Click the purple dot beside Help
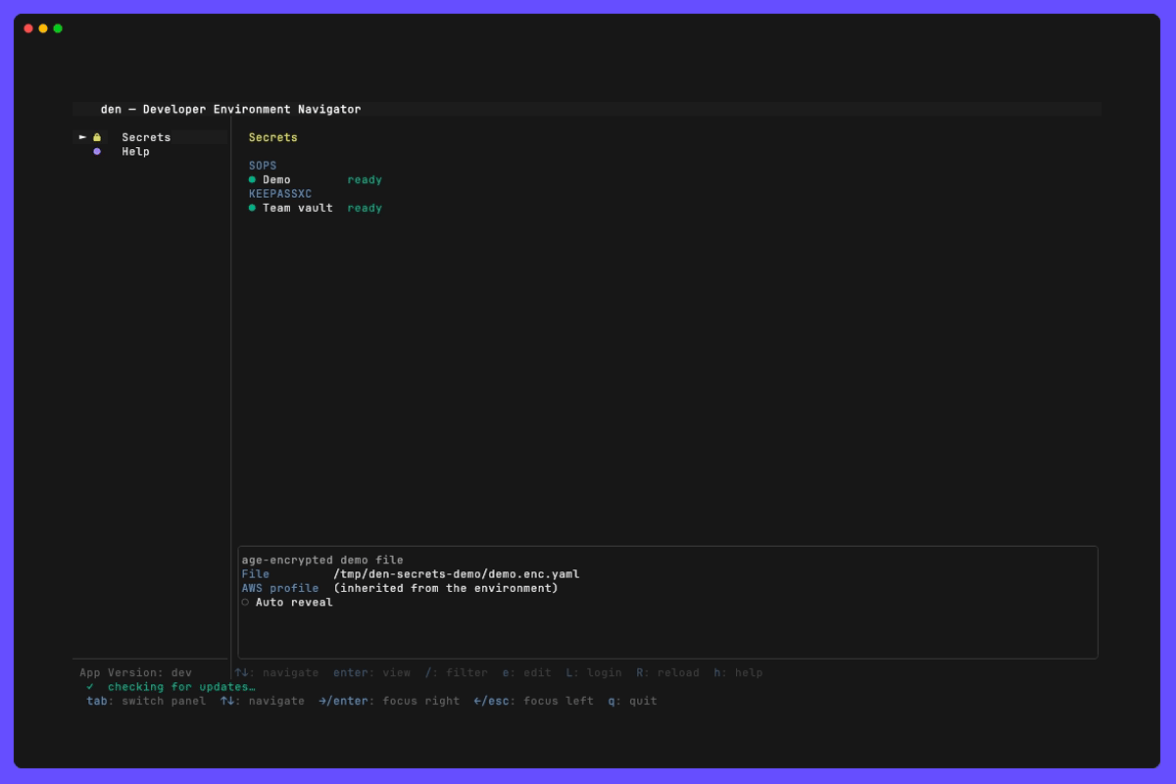The height and width of the screenshot is (784, 1176). 97,152
